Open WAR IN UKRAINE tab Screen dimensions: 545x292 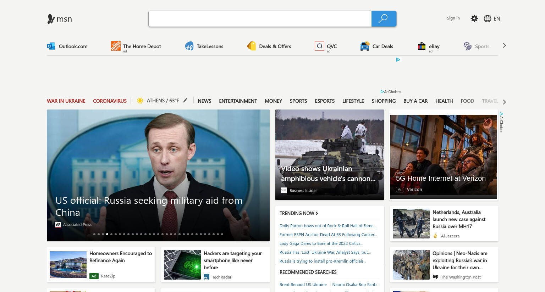66,101
